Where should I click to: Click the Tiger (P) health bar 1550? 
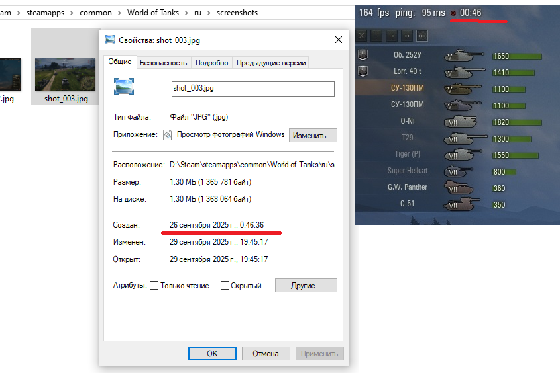click(516, 155)
